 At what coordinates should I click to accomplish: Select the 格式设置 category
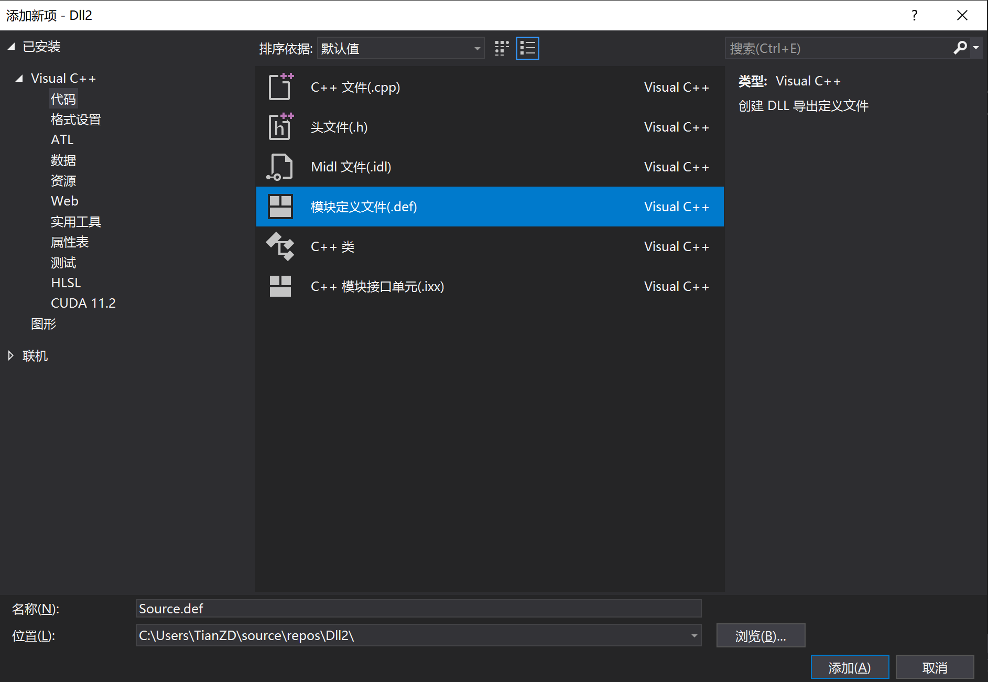[76, 120]
